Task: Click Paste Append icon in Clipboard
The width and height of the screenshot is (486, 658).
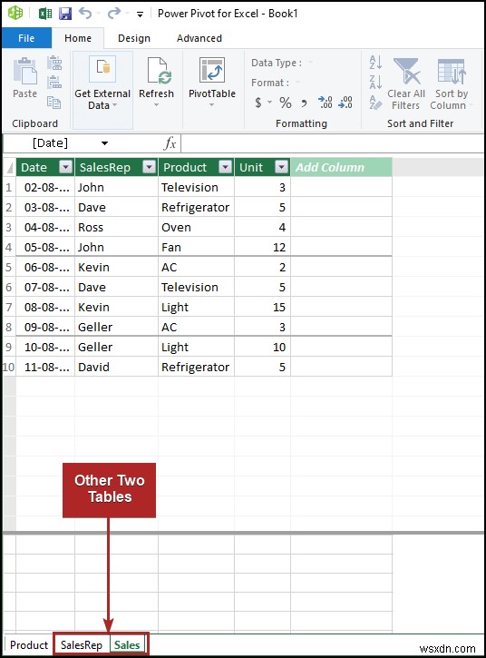Action: (54, 63)
